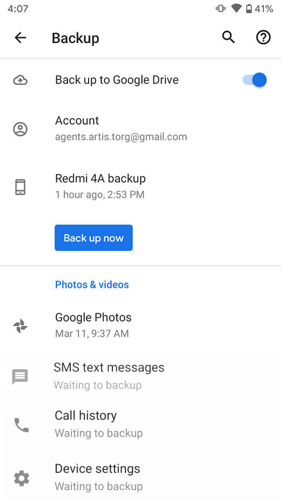Open Call history backup item
This screenshot has height=501, width=281.
click(x=140, y=425)
